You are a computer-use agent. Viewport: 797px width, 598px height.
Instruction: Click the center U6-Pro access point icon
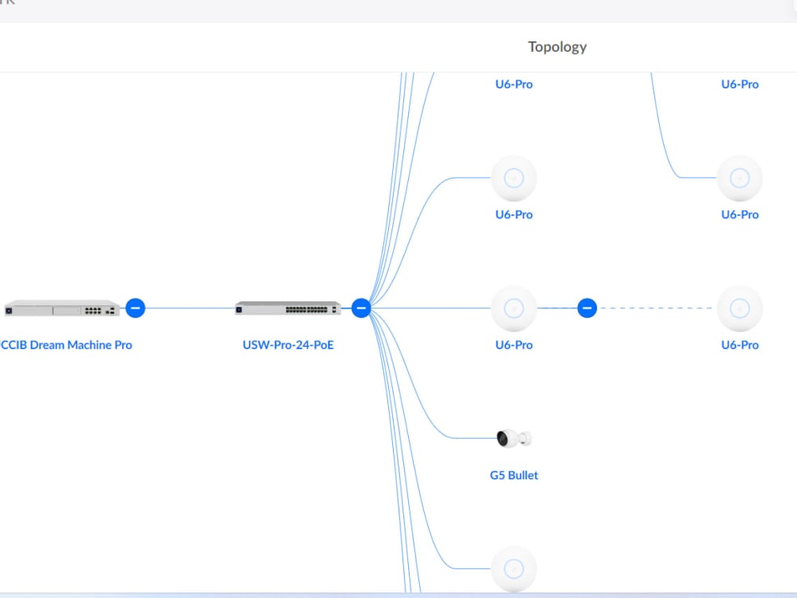[x=513, y=308]
